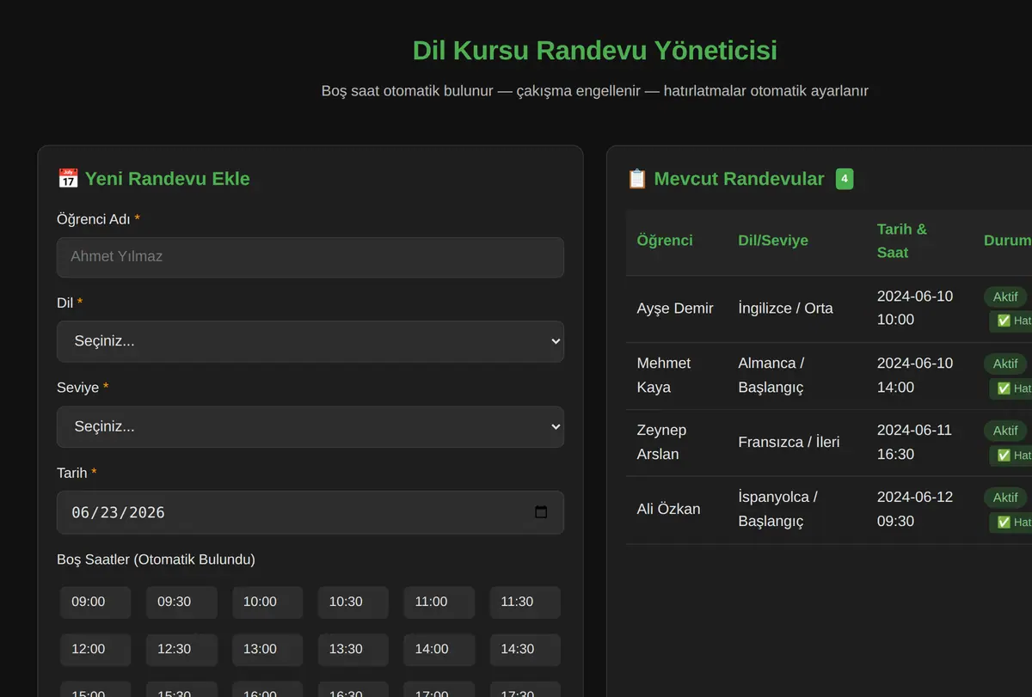Image resolution: width=1032 pixels, height=697 pixels.
Task: Click student name Ayşe Demir
Action: (675, 309)
